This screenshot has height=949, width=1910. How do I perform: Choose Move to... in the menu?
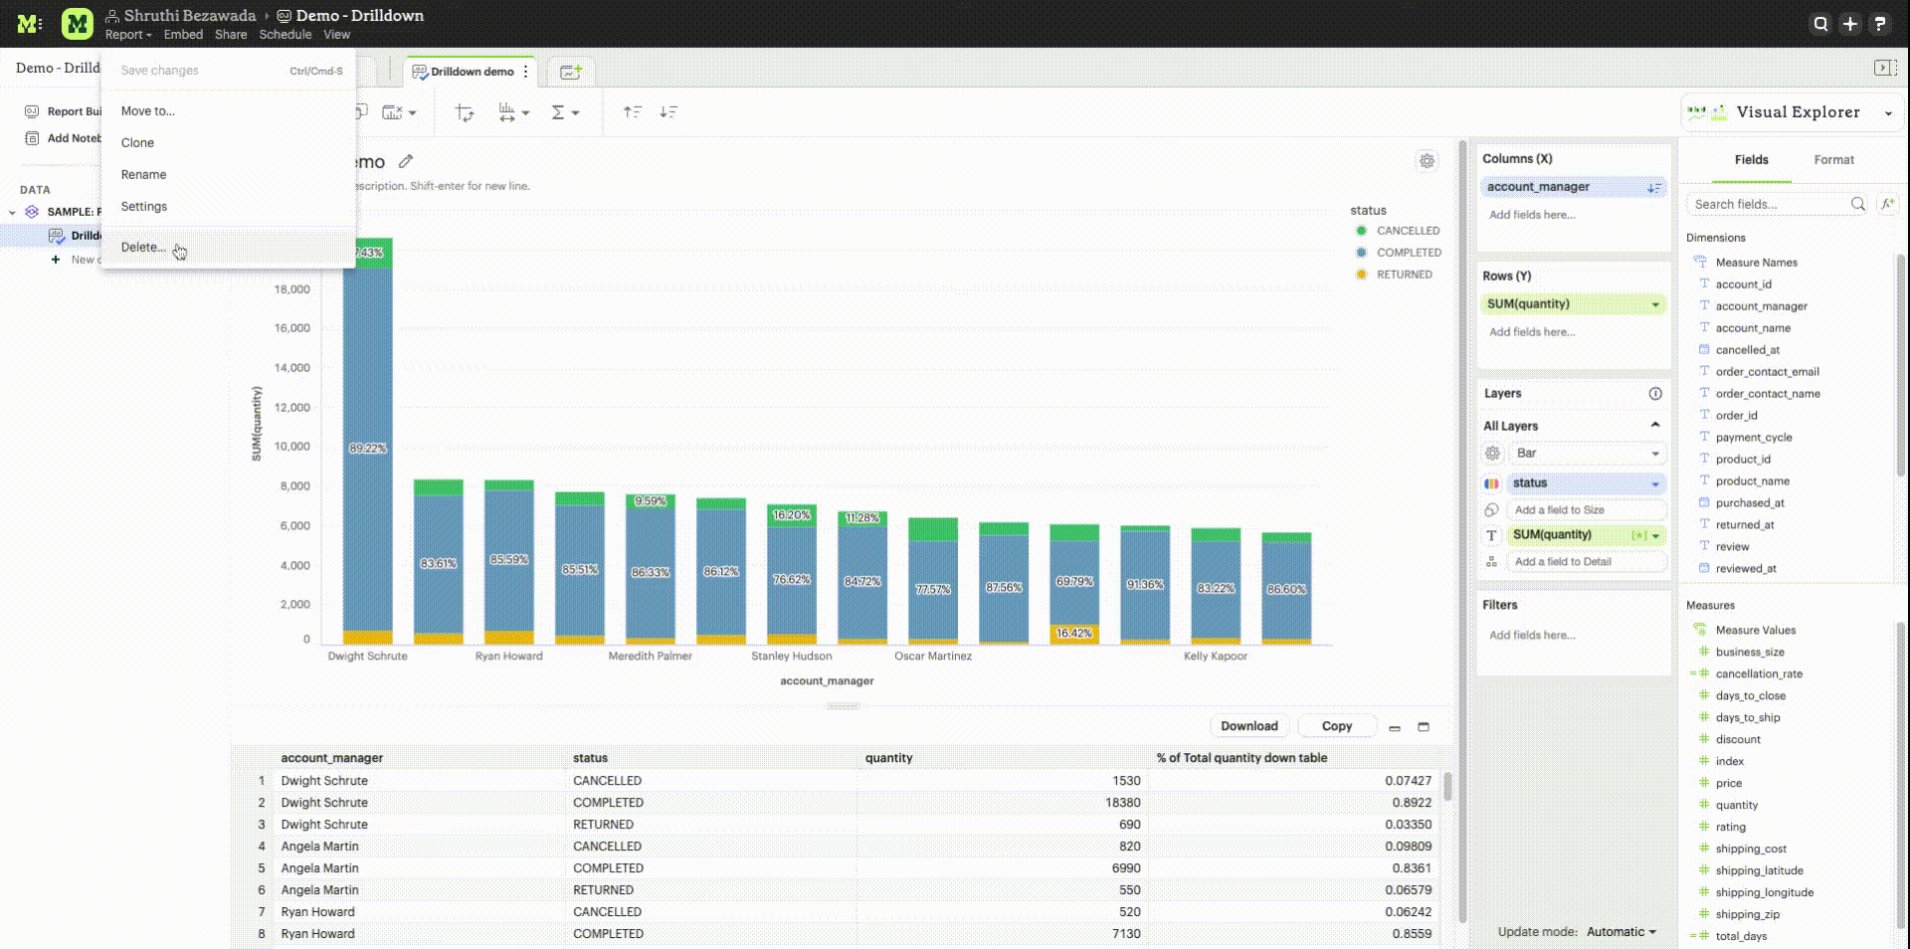coord(228,111)
